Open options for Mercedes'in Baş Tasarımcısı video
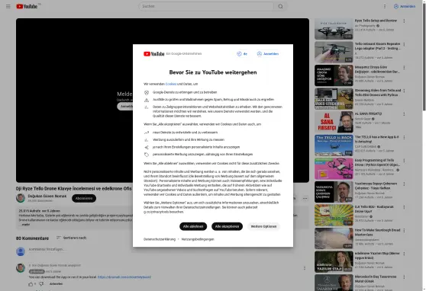The height and width of the screenshot is (291, 426). 404,277
